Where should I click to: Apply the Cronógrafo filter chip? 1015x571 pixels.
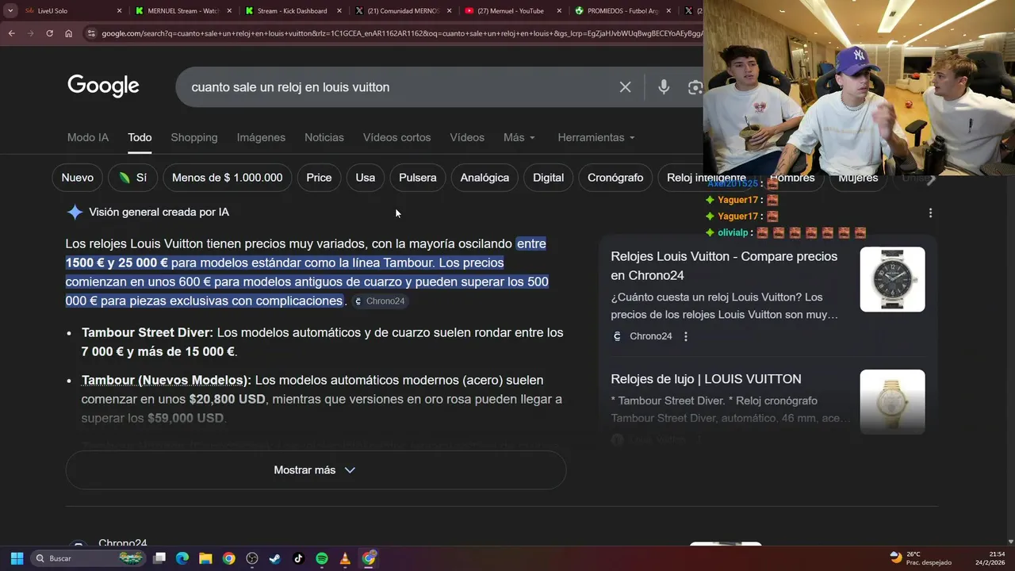pos(615,178)
